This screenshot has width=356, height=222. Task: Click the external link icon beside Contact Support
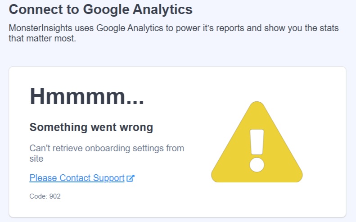131,178
